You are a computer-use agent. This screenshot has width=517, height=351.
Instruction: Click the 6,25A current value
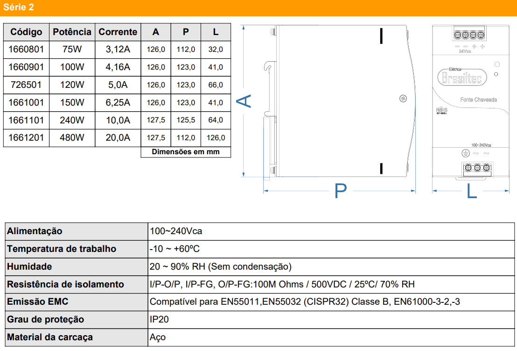pos(118,103)
